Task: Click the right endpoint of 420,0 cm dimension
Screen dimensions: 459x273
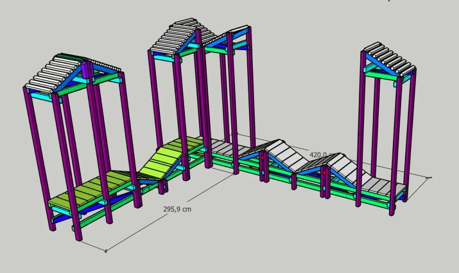Action: click(429, 178)
